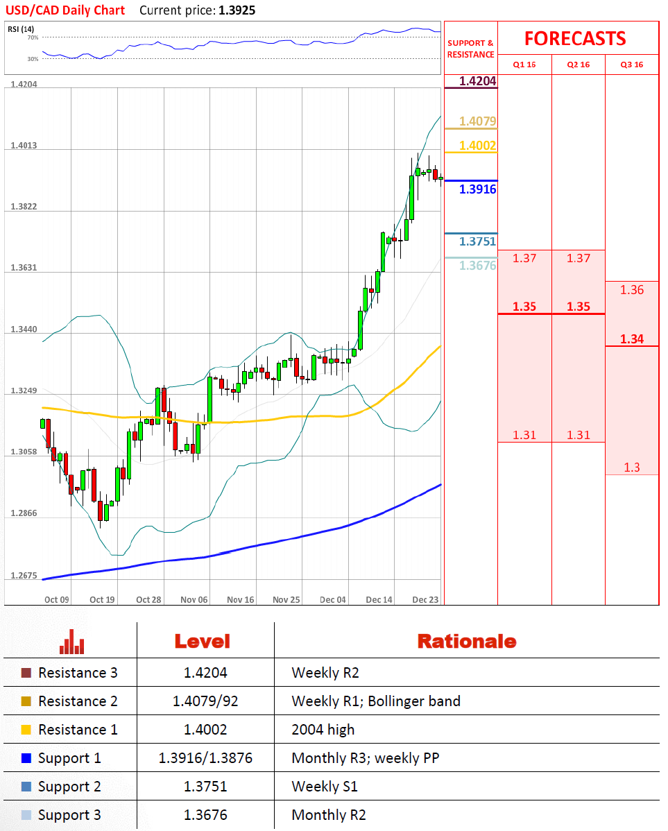Click the Support & Resistance column header
The height and width of the screenshot is (831, 668).
[470, 49]
